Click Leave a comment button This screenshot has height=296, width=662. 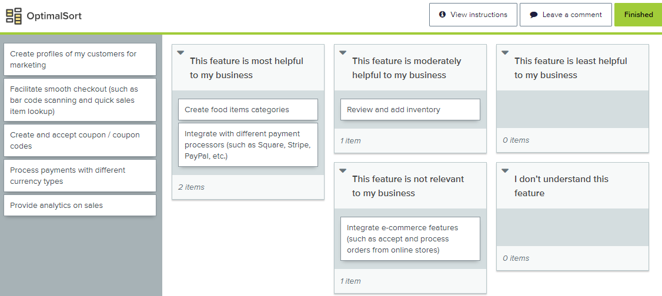[566, 15]
